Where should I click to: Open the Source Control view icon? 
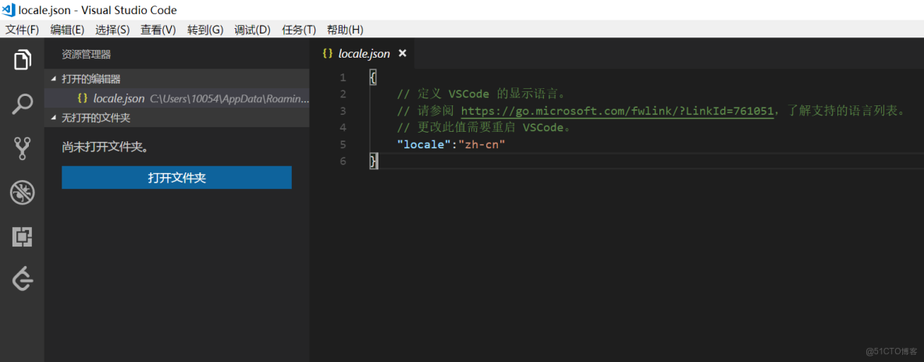click(23, 148)
